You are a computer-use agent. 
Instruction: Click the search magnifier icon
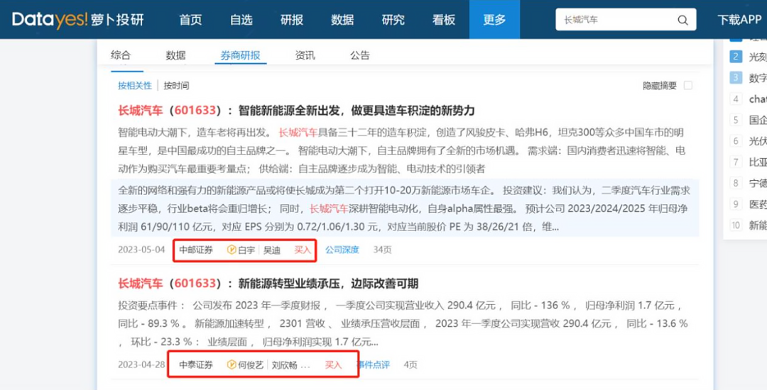point(682,20)
